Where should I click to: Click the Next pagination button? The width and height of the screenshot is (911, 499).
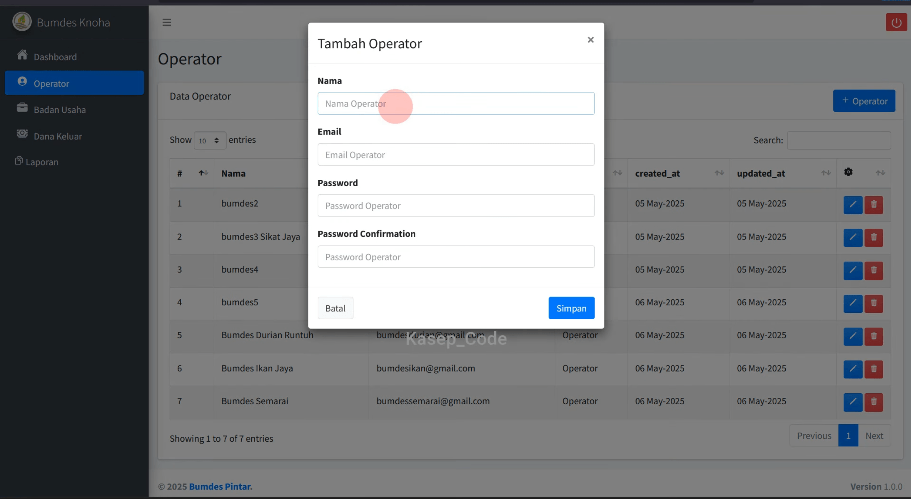coord(874,436)
